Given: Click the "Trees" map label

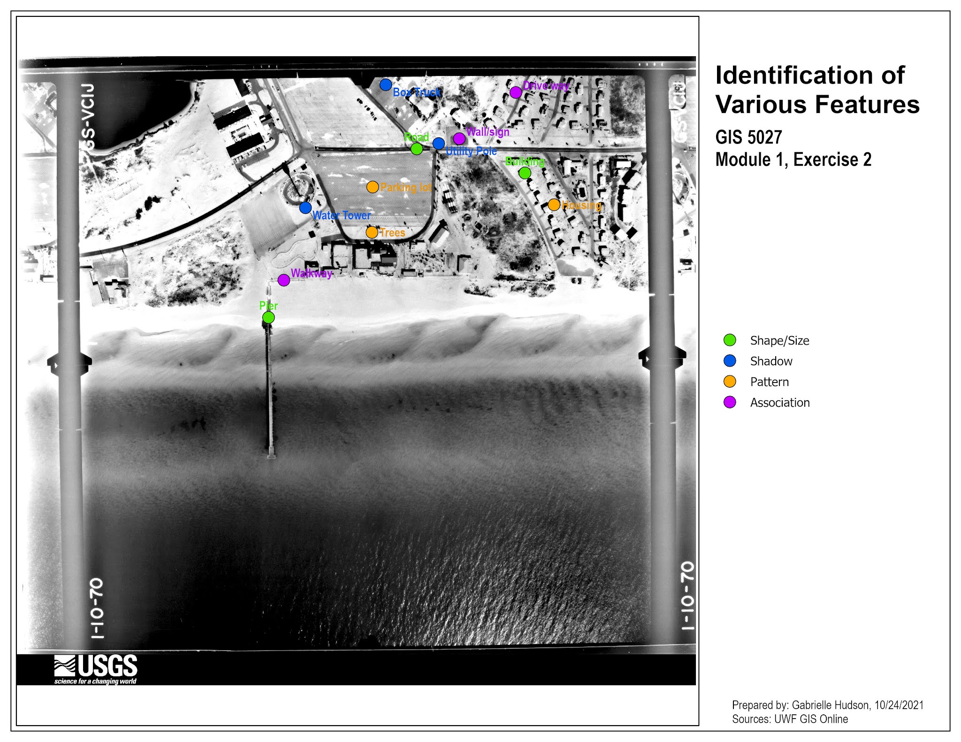Looking at the screenshot, I should click(392, 232).
